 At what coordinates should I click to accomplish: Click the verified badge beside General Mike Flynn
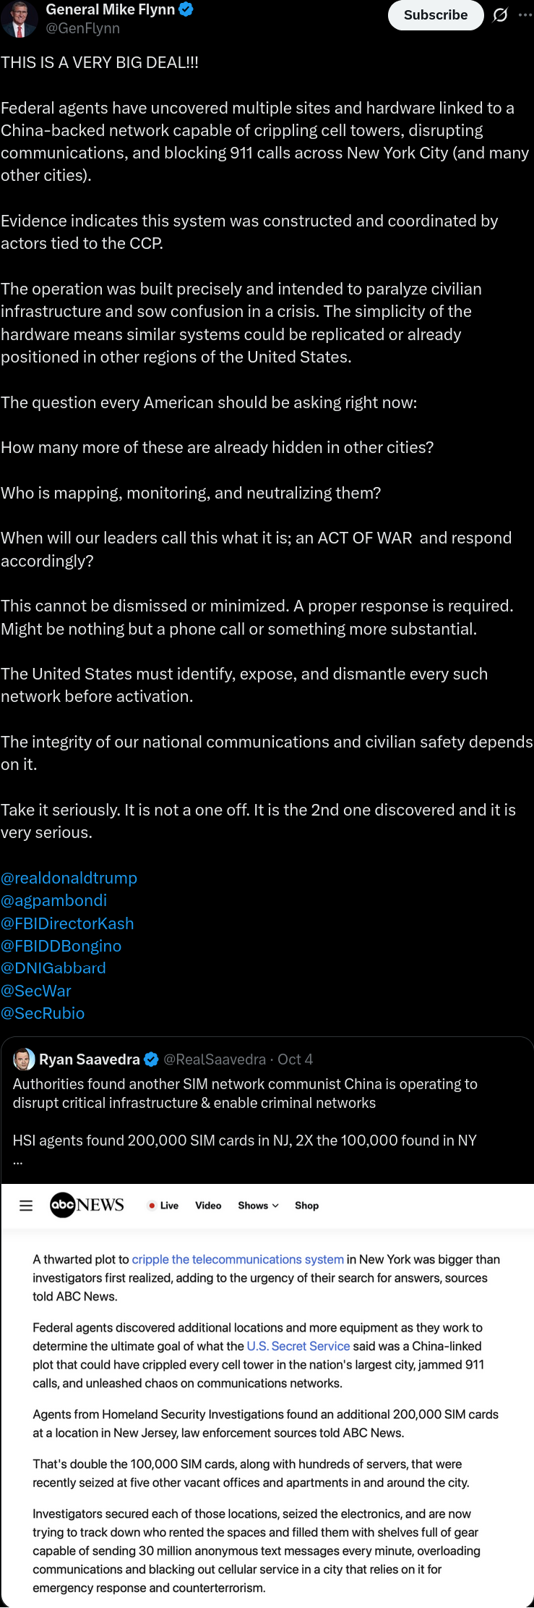[186, 9]
